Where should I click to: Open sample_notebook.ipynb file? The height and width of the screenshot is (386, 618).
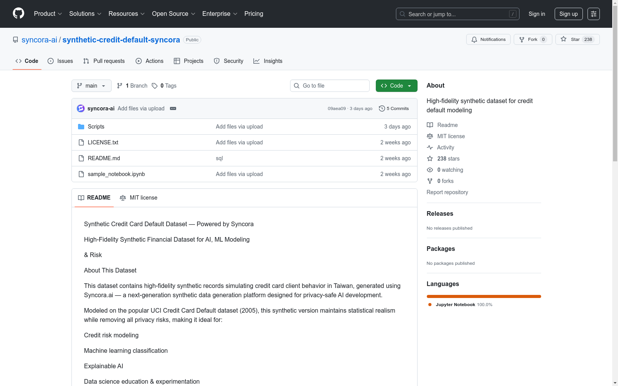click(x=116, y=174)
